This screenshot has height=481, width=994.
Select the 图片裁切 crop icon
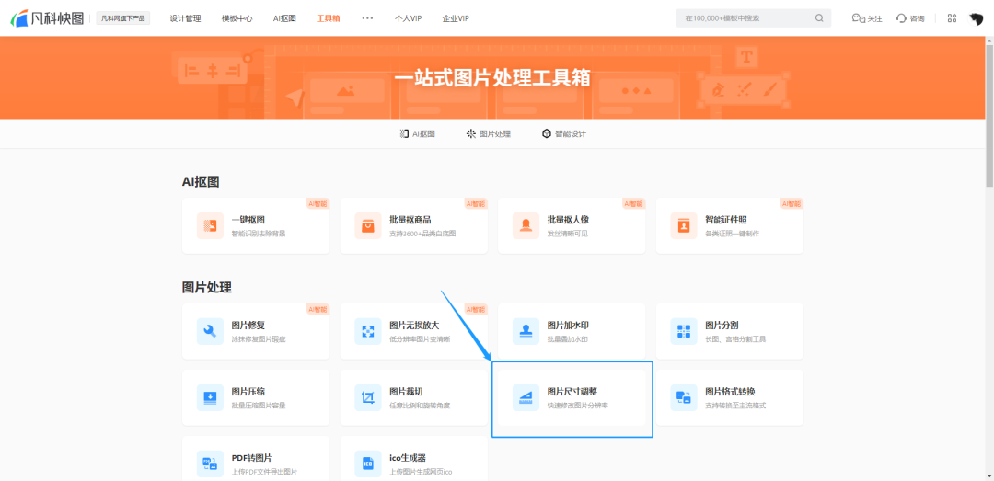pyautogui.click(x=367, y=397)
